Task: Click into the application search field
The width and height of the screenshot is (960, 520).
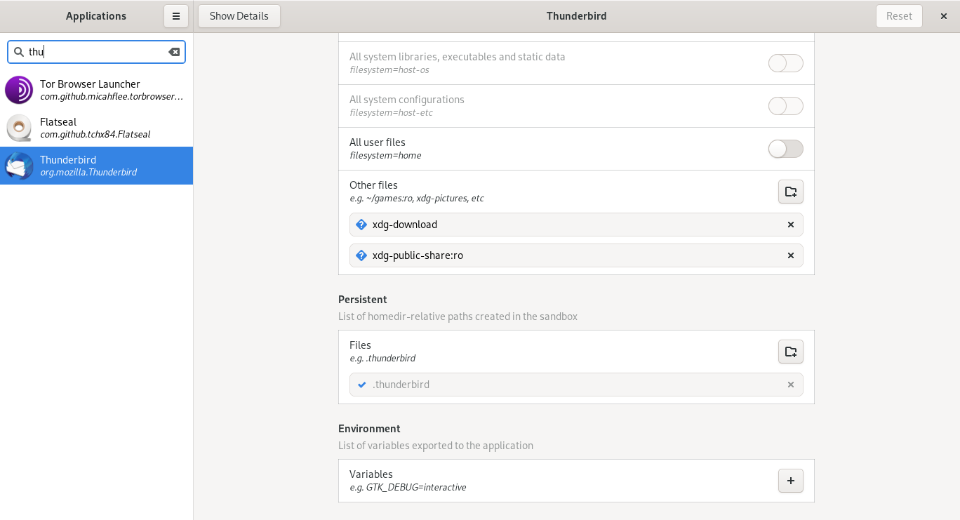Action: click(x=96, y=52)
